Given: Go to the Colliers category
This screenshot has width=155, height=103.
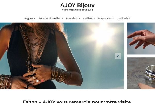Looking at the screenshot, I should (x=88, y=18).
